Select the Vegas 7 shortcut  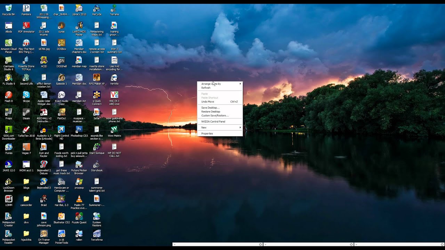coord(26,149)
